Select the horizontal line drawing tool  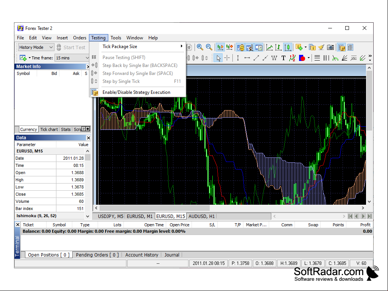coord(247,58)
